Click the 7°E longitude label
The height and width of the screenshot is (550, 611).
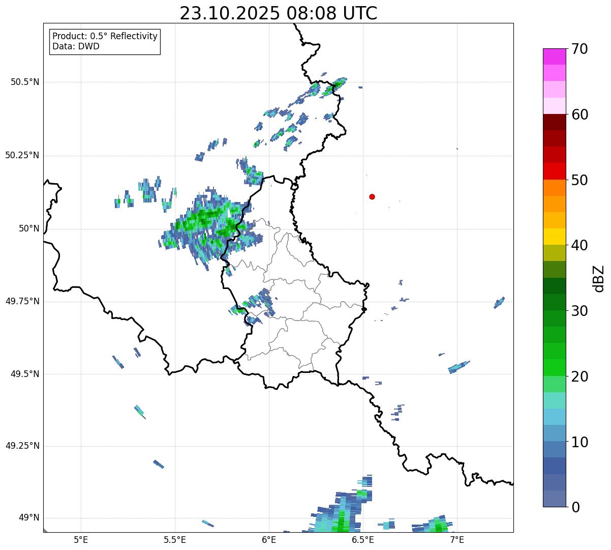457,540
